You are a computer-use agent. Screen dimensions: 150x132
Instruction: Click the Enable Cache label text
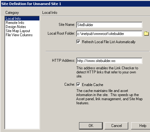click(93, 85)
